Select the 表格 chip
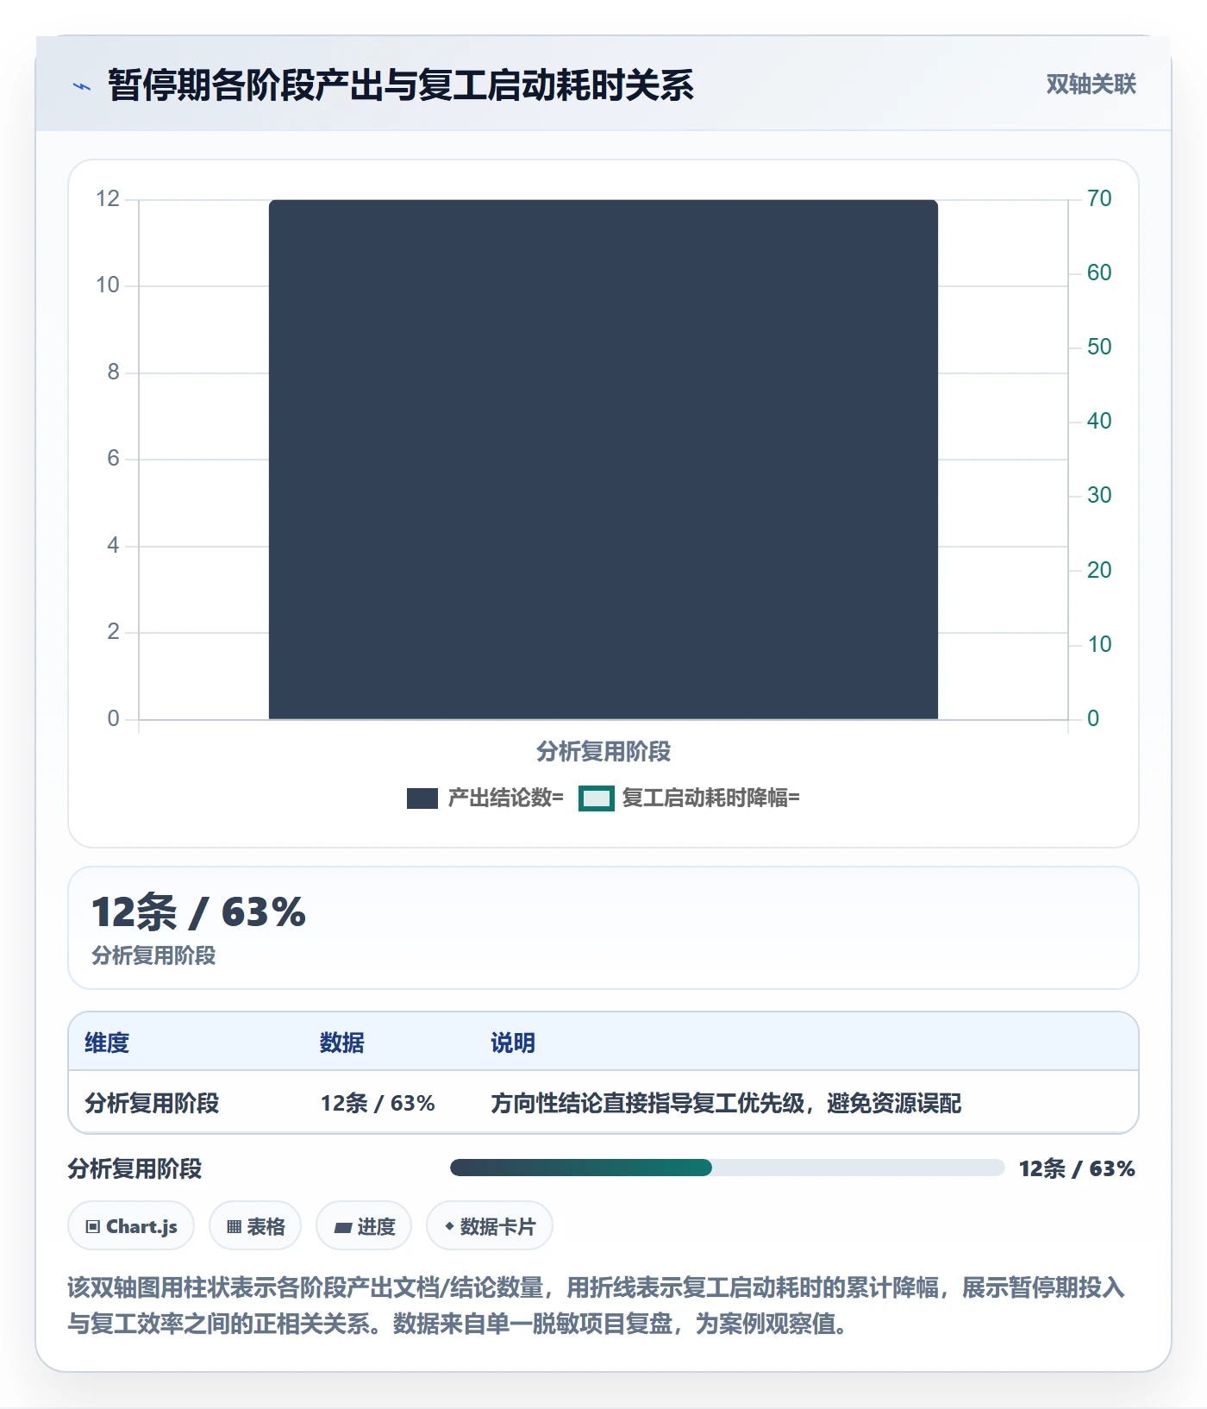The image size is (1207, 1409). [255, 1226]
